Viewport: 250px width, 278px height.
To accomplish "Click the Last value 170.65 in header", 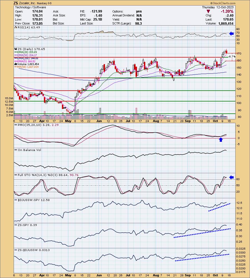I will (x=228, y=19).
